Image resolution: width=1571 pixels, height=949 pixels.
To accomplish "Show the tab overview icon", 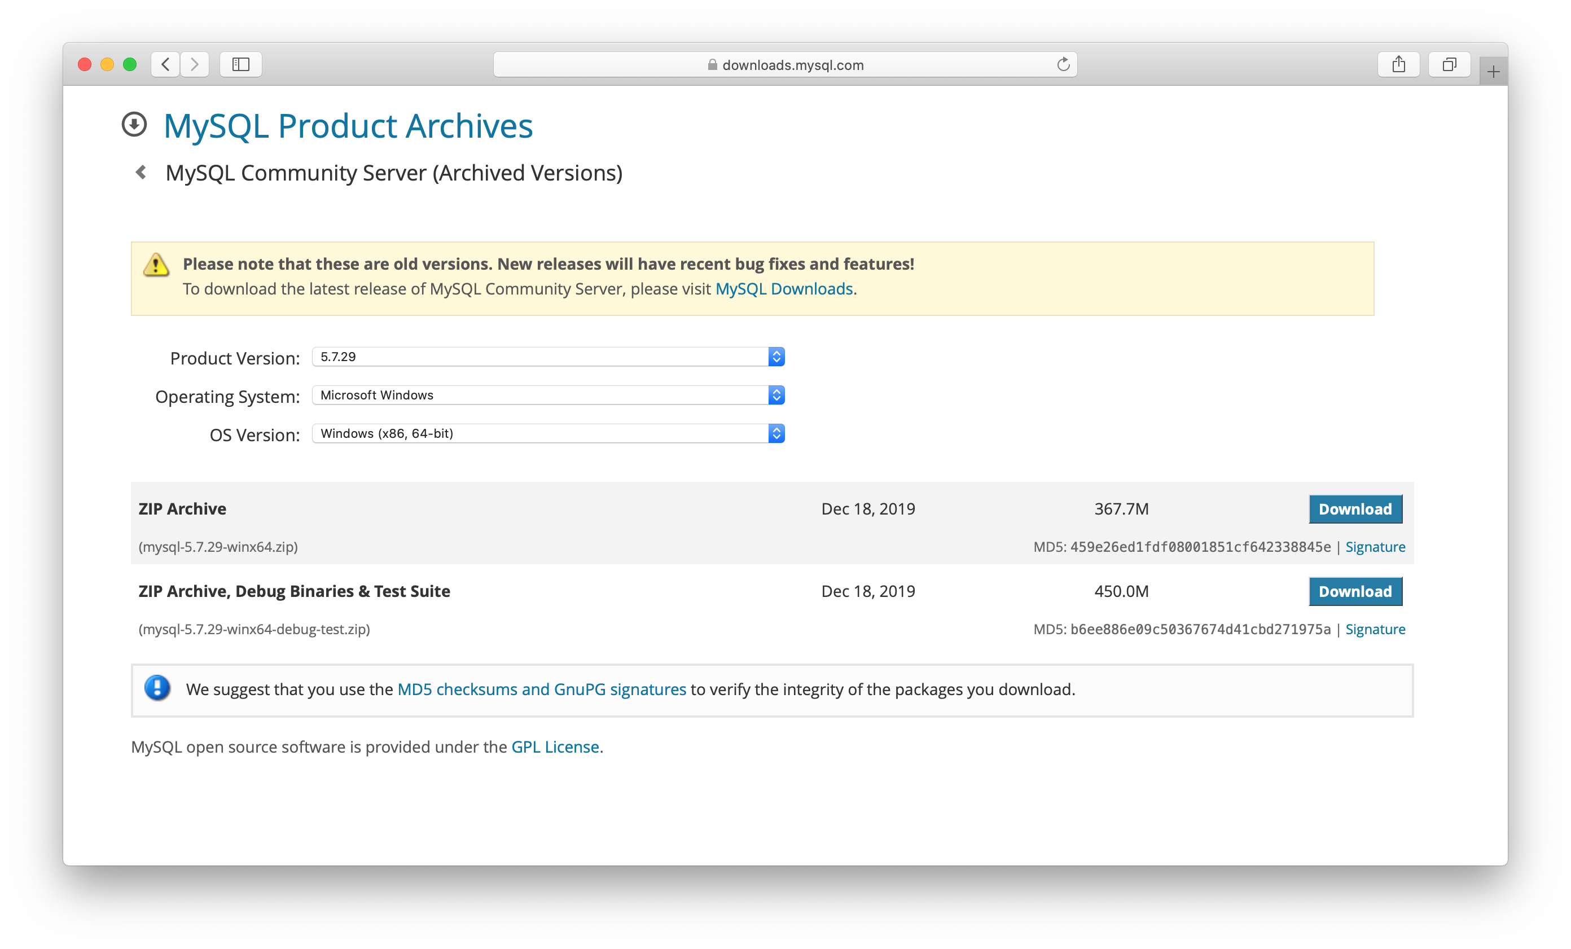I will pyautogui.click(x=1449, y=64).
